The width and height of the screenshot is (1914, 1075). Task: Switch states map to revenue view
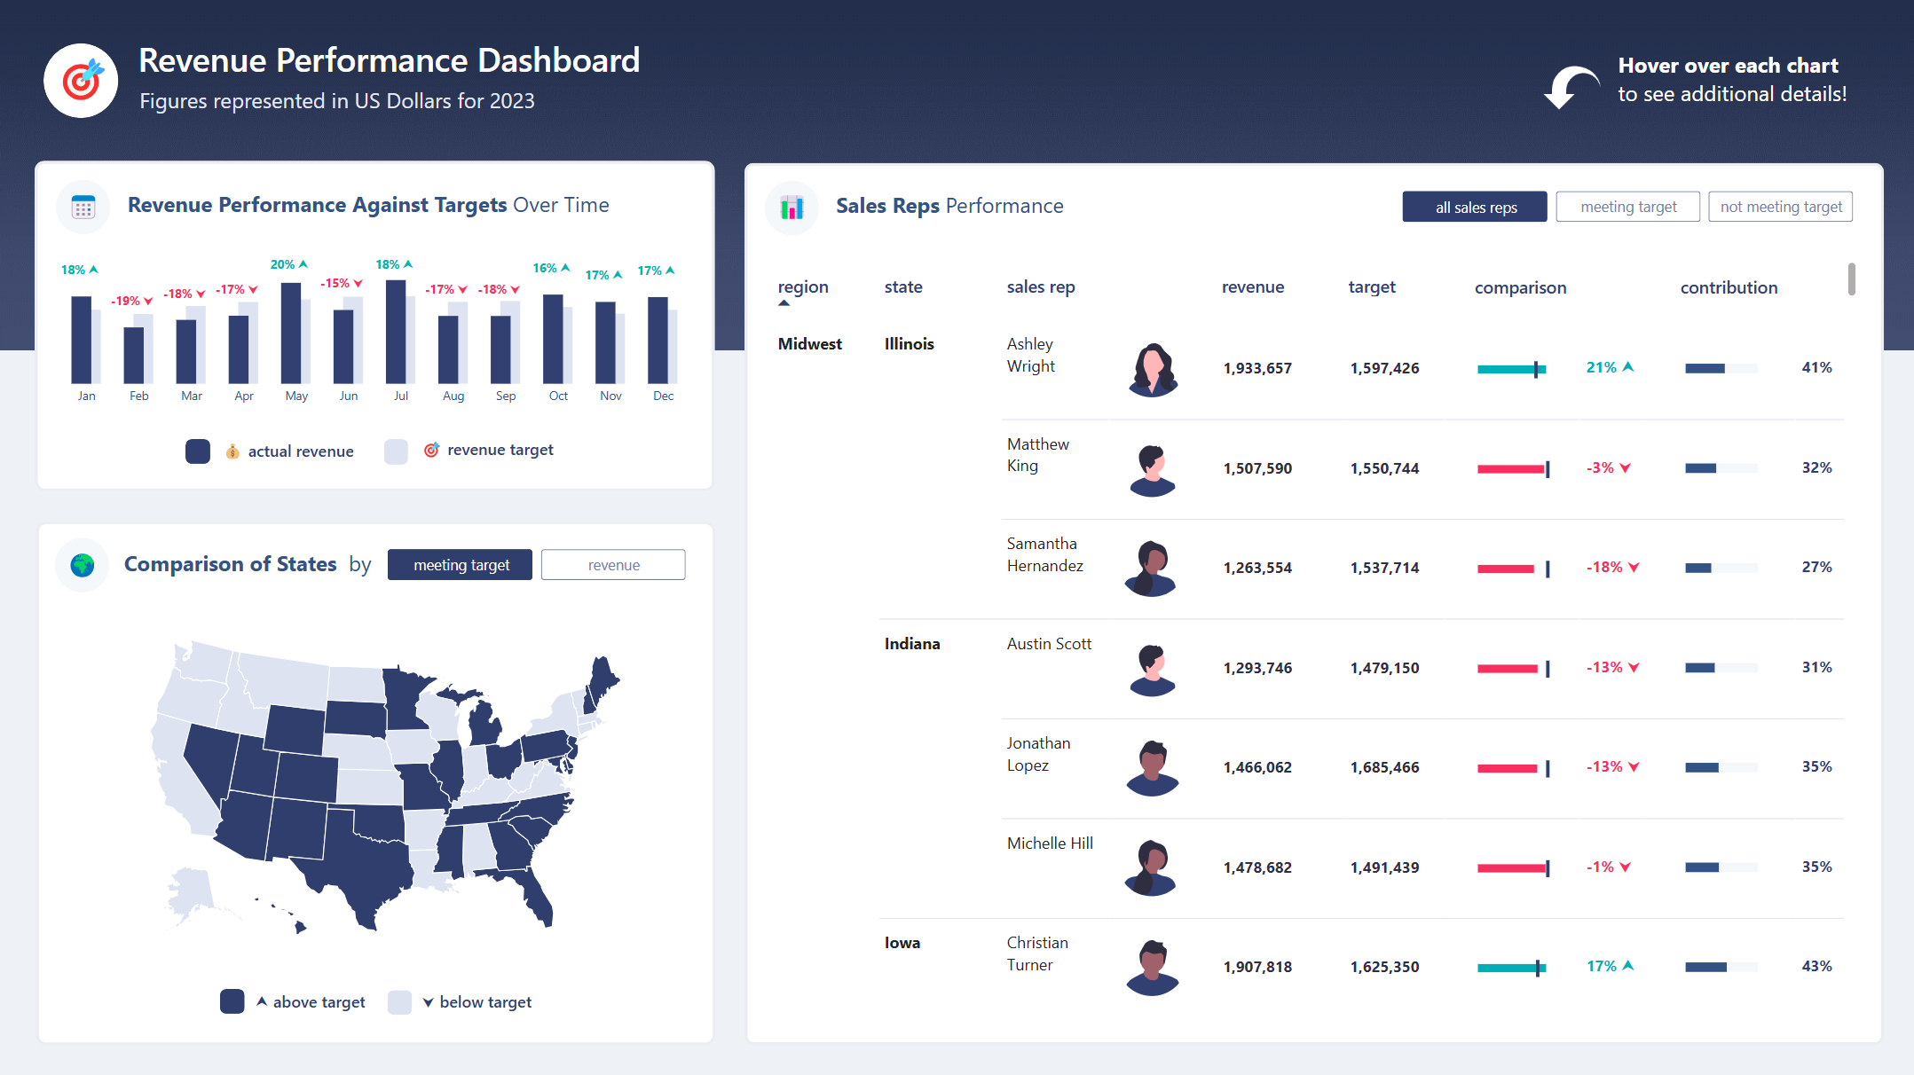point(613,565)
